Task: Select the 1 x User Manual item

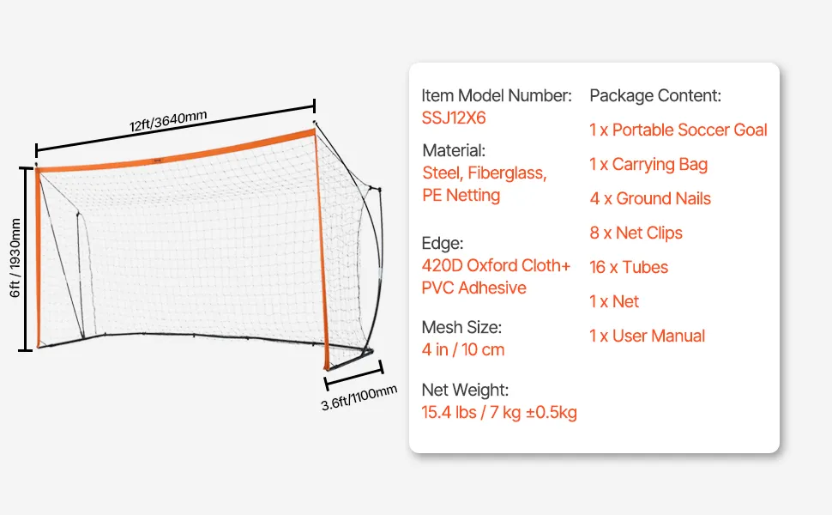Action: click(x=647, y=336)
